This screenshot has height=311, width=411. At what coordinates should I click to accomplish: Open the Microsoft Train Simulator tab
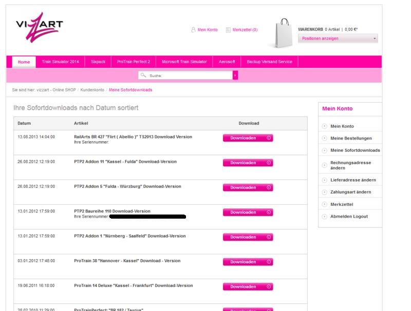coord(184,62)
